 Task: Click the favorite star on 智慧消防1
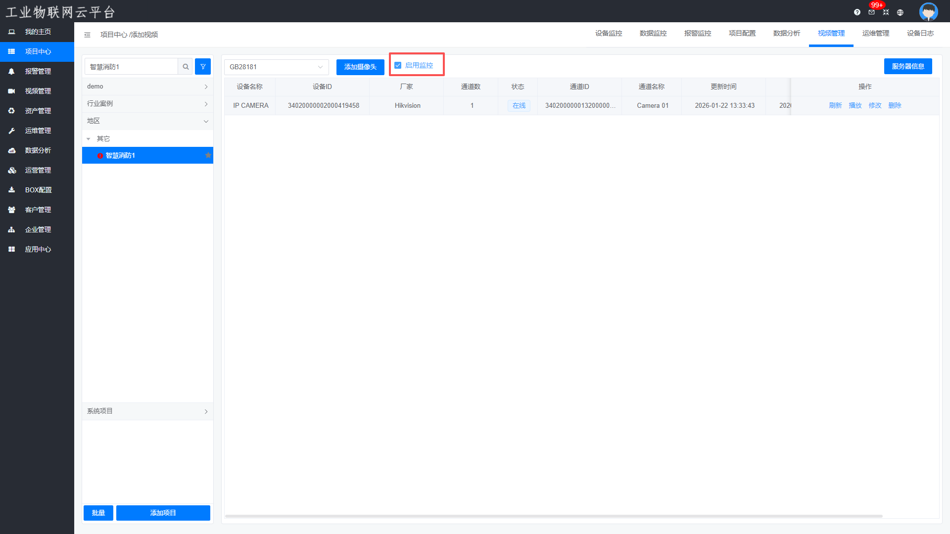(x=208, y=155)
